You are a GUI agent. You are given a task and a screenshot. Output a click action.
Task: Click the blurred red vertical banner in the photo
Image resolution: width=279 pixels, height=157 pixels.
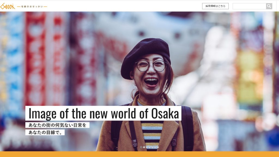pyautogui.click(x=35, y=59)
